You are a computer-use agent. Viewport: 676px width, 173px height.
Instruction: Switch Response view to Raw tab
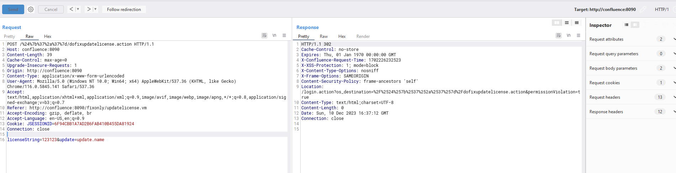(x=324, y=36)
